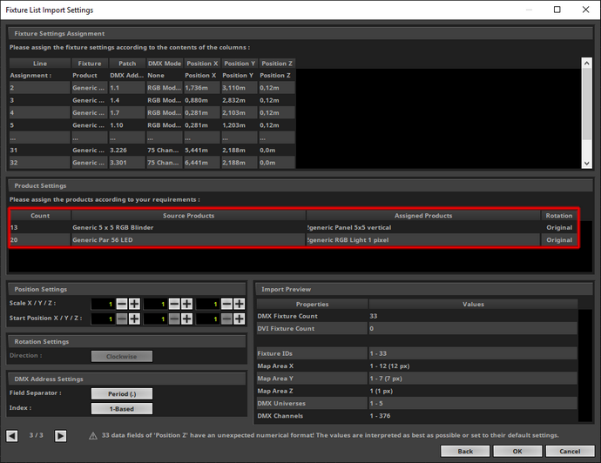This screenshot has width=601, height=463.
Task: Open DMX Add... assignment under Patch column
Action: [127, 76]
